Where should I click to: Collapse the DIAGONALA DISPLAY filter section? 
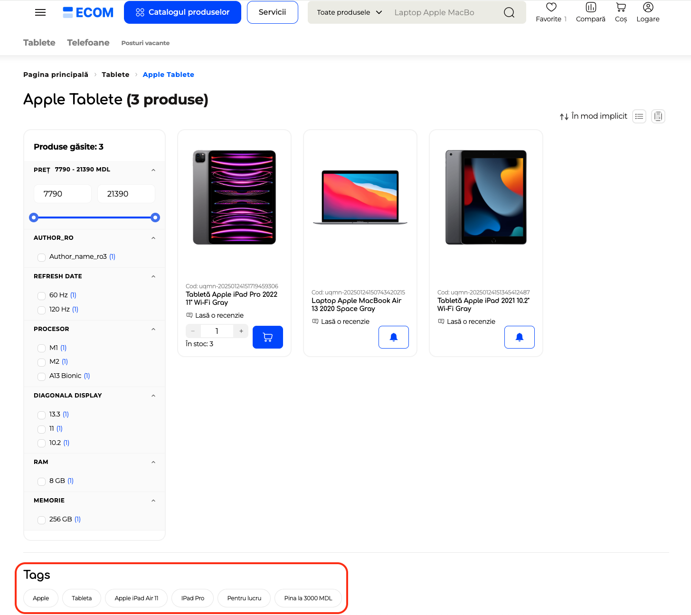(x=153, y=396)
